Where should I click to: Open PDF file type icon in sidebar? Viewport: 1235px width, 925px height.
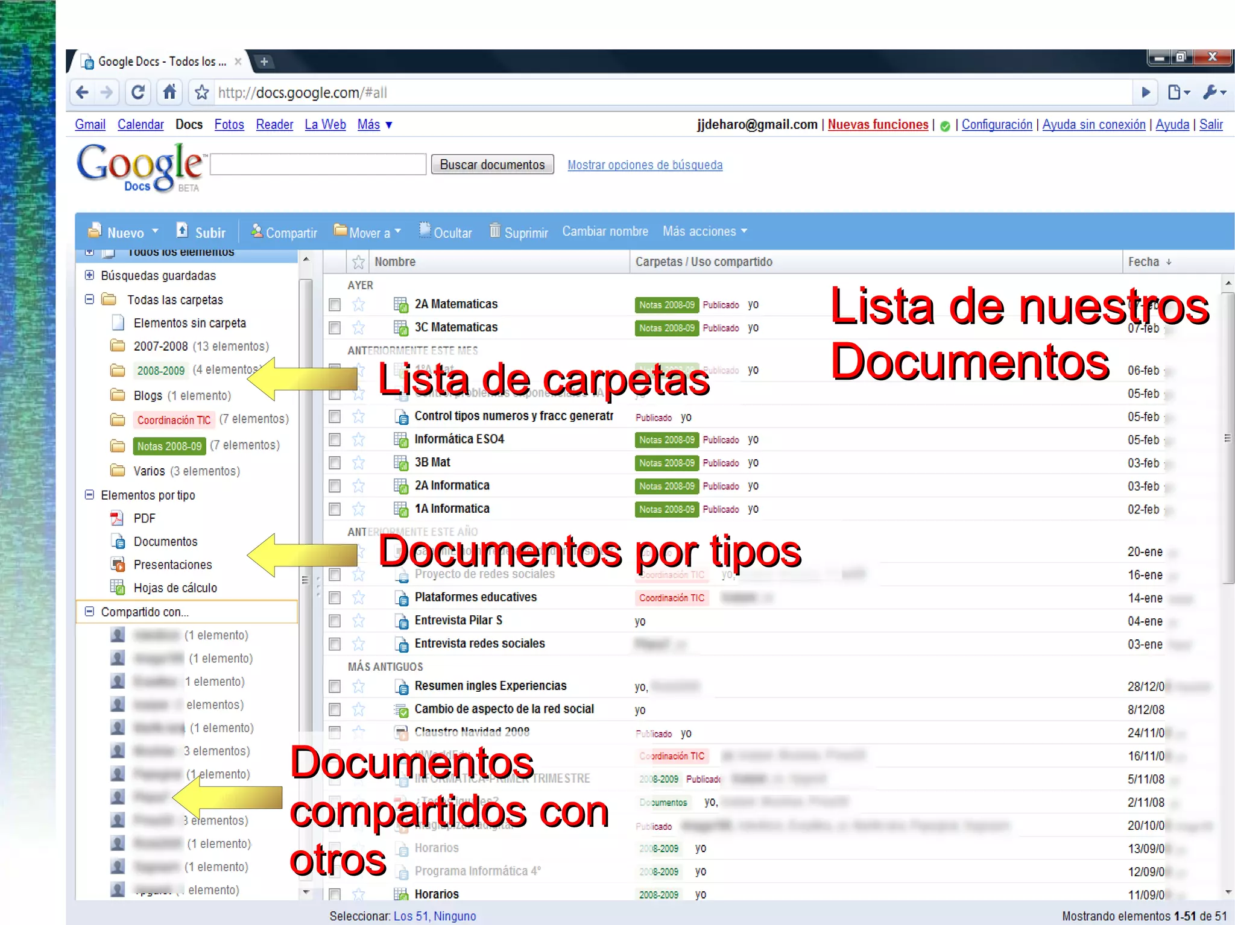(x=117, y=518)
